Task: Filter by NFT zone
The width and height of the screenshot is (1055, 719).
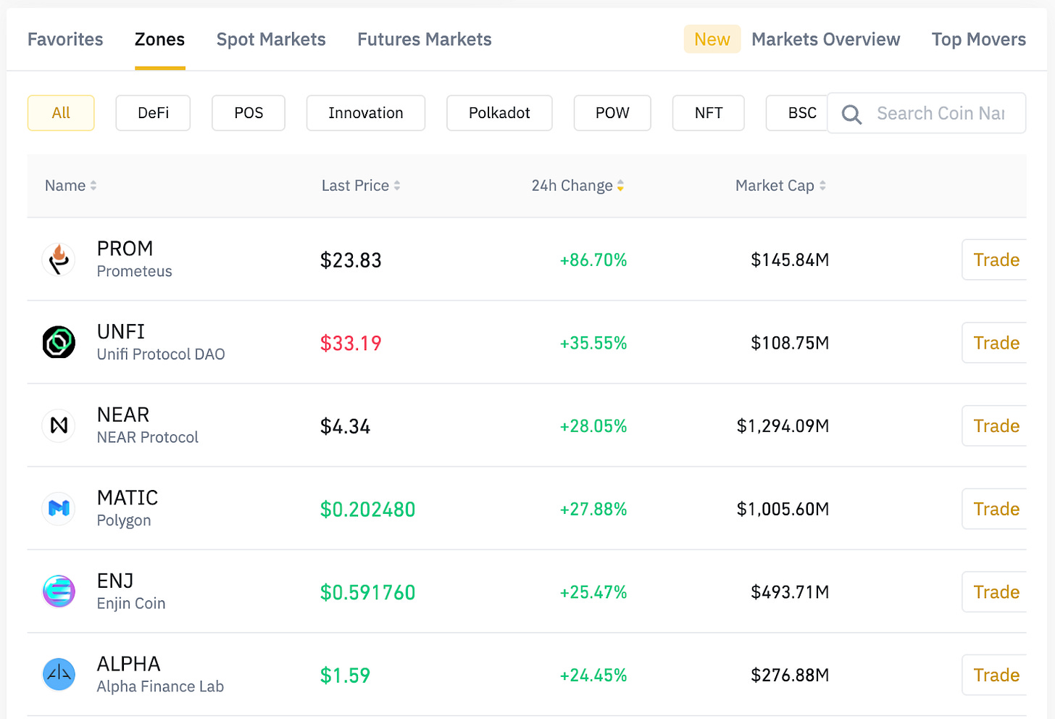Action: point(709,113)
